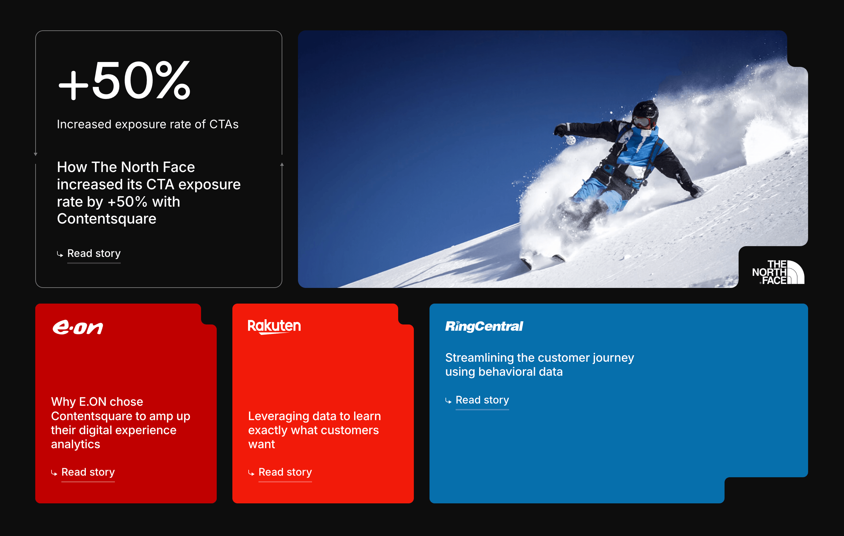Open Read story link in Rakuten card

[285, 472]
